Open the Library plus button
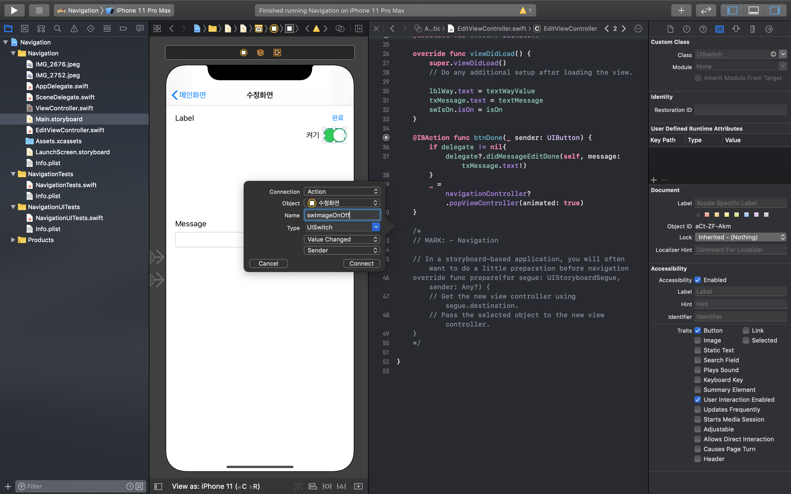Screen dimensions: 791x494 tap(681, 10)
